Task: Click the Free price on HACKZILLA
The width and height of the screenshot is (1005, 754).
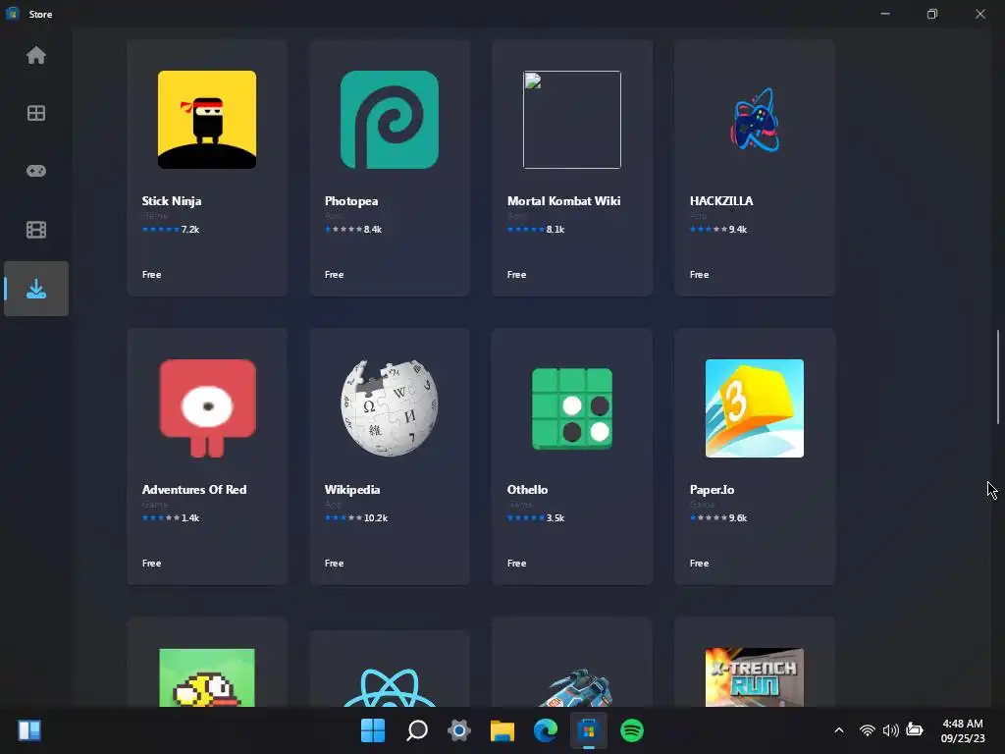Action: click(699, 275)
